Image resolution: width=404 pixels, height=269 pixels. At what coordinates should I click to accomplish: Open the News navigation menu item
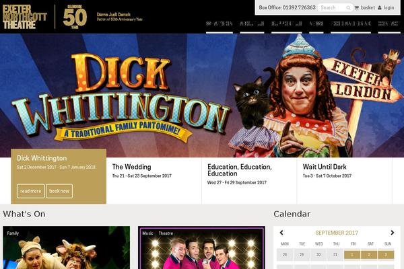316,24
